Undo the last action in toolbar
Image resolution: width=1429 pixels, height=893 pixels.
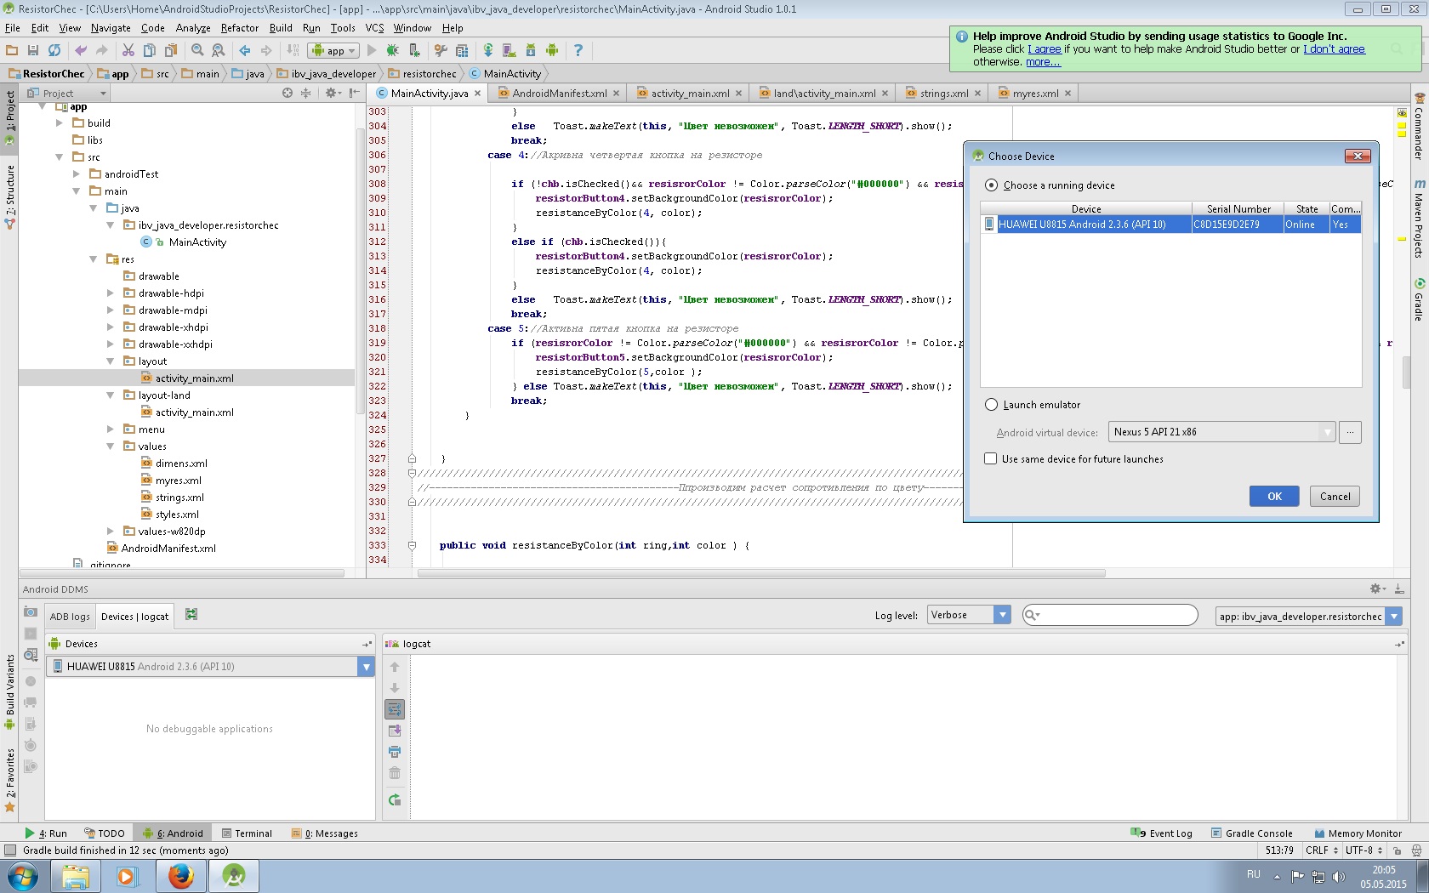pos(81,50)
